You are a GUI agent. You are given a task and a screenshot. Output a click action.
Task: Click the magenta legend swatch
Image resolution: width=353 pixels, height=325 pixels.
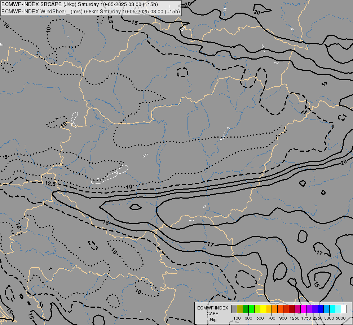click(x=304, y=309)
